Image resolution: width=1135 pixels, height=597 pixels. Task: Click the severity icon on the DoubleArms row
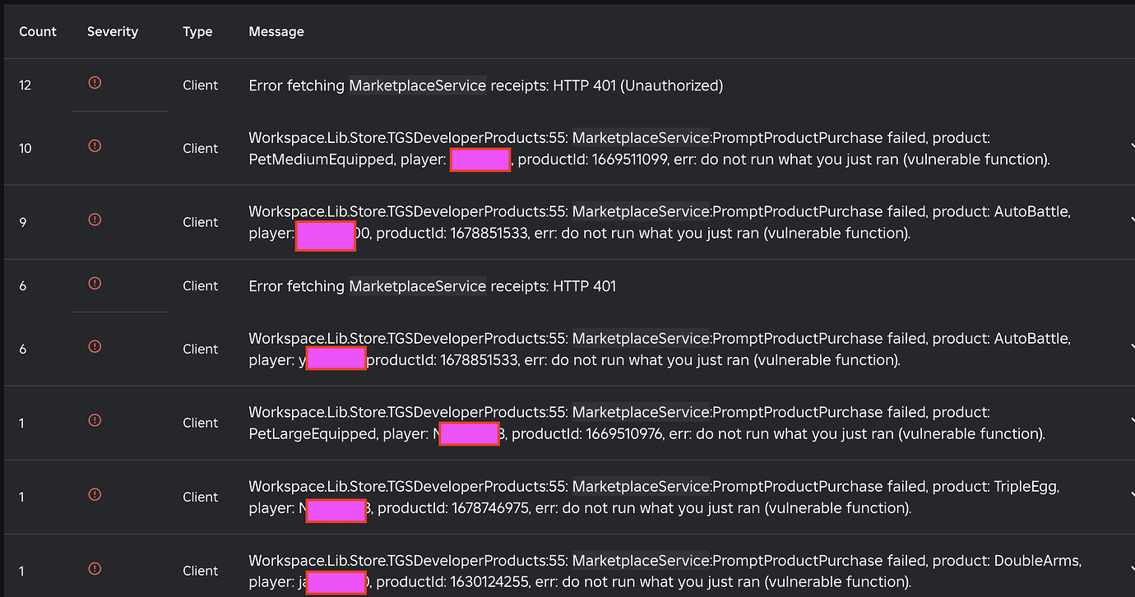click(x=94, y=568)
